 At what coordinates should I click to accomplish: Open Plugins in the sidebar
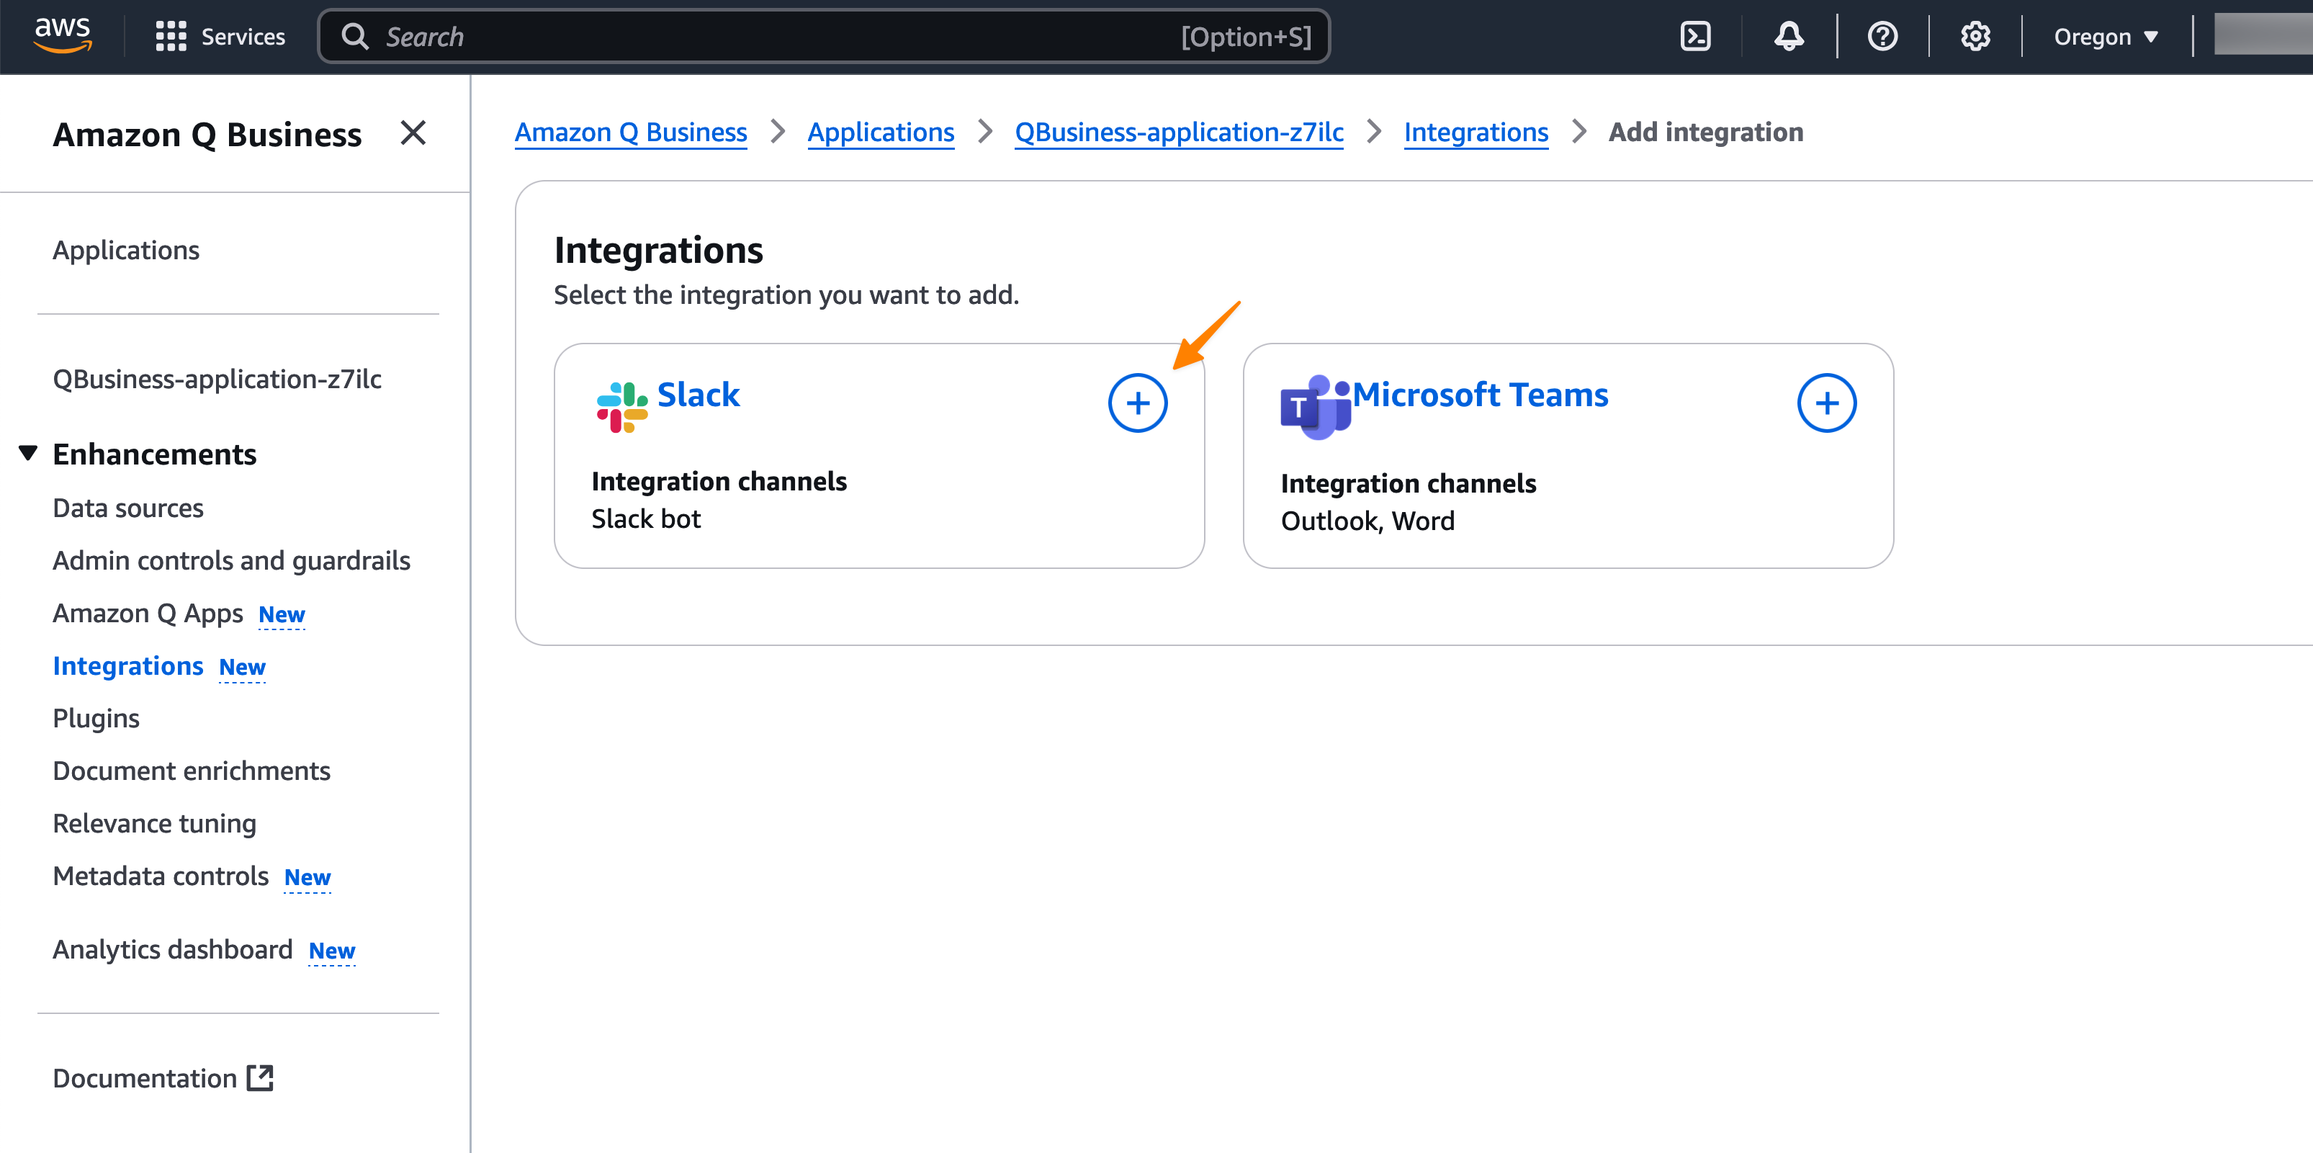click(96, 719)
